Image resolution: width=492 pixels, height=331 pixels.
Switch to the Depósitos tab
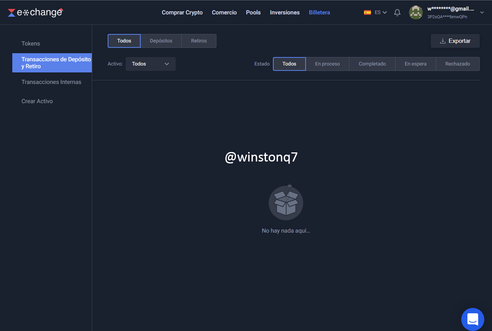161,41
